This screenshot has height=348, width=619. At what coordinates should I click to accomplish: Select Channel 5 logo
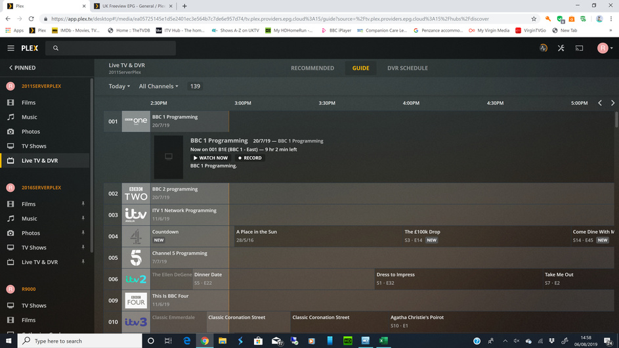tap(136, 257)
